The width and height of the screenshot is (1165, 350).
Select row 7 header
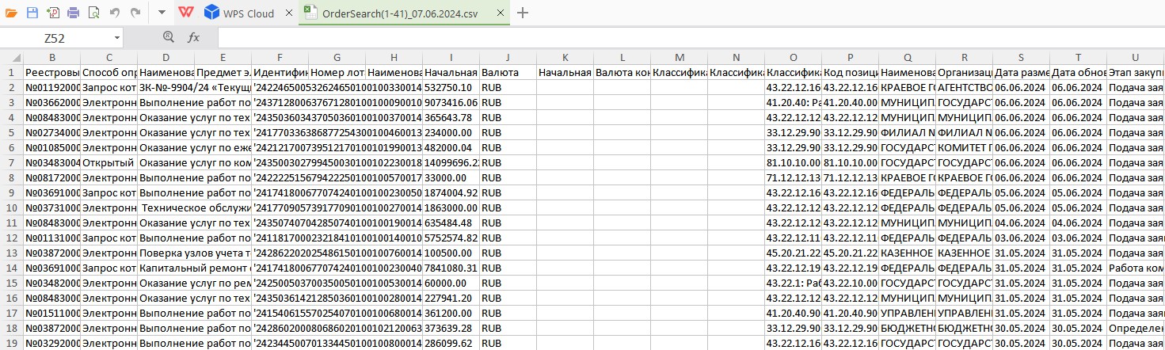pos(11,162)
